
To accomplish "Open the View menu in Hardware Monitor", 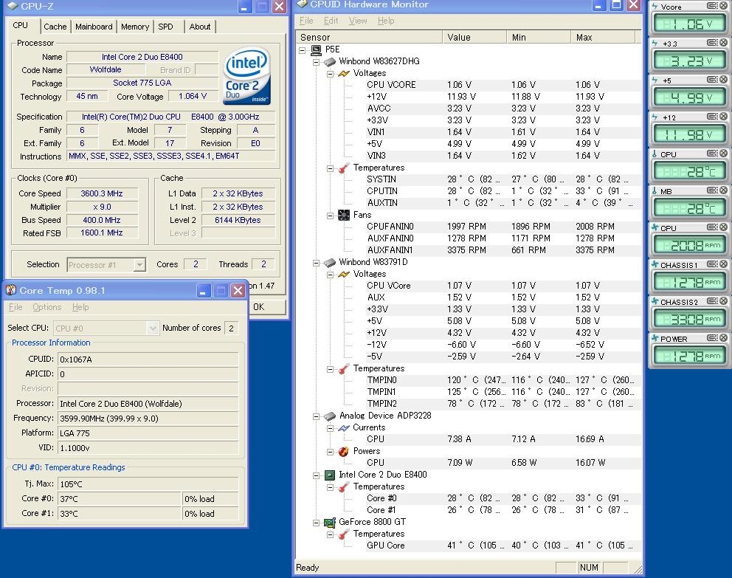I will click(358, 21).
